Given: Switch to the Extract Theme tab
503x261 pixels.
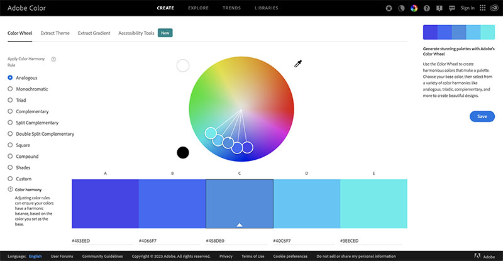Looking at the screenshot, I should point(55,33).
